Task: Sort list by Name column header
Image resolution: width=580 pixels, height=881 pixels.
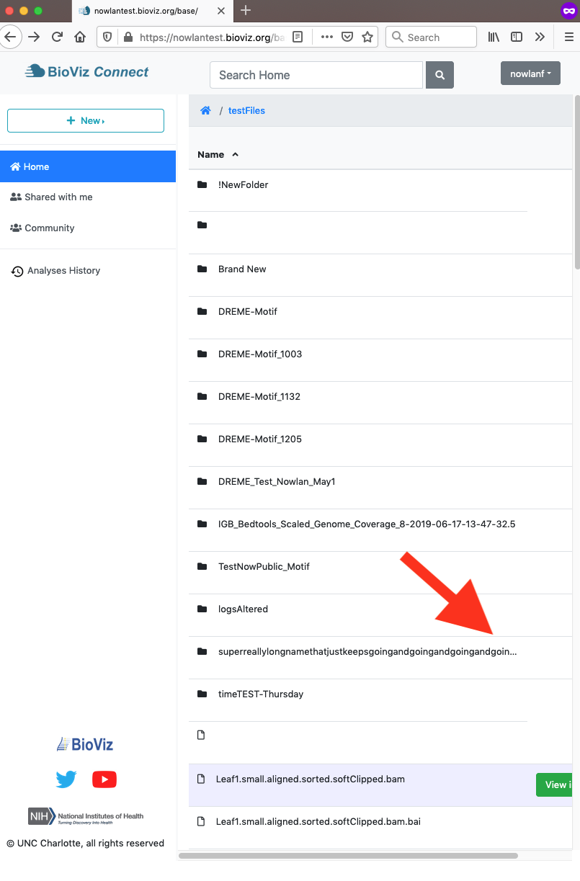Action: coord(211,155)
